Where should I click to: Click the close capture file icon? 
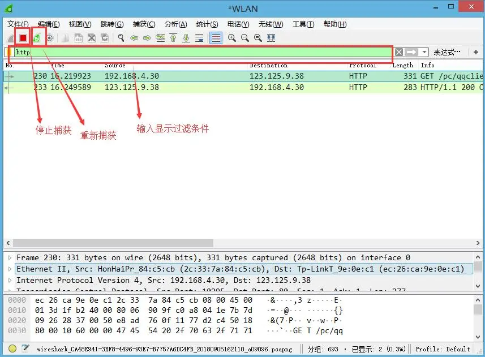click(92, 38)
